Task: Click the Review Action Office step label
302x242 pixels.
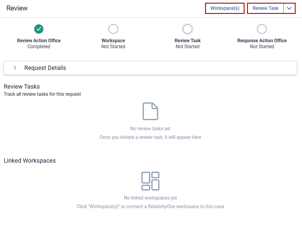Action: (x=39, y=41)
